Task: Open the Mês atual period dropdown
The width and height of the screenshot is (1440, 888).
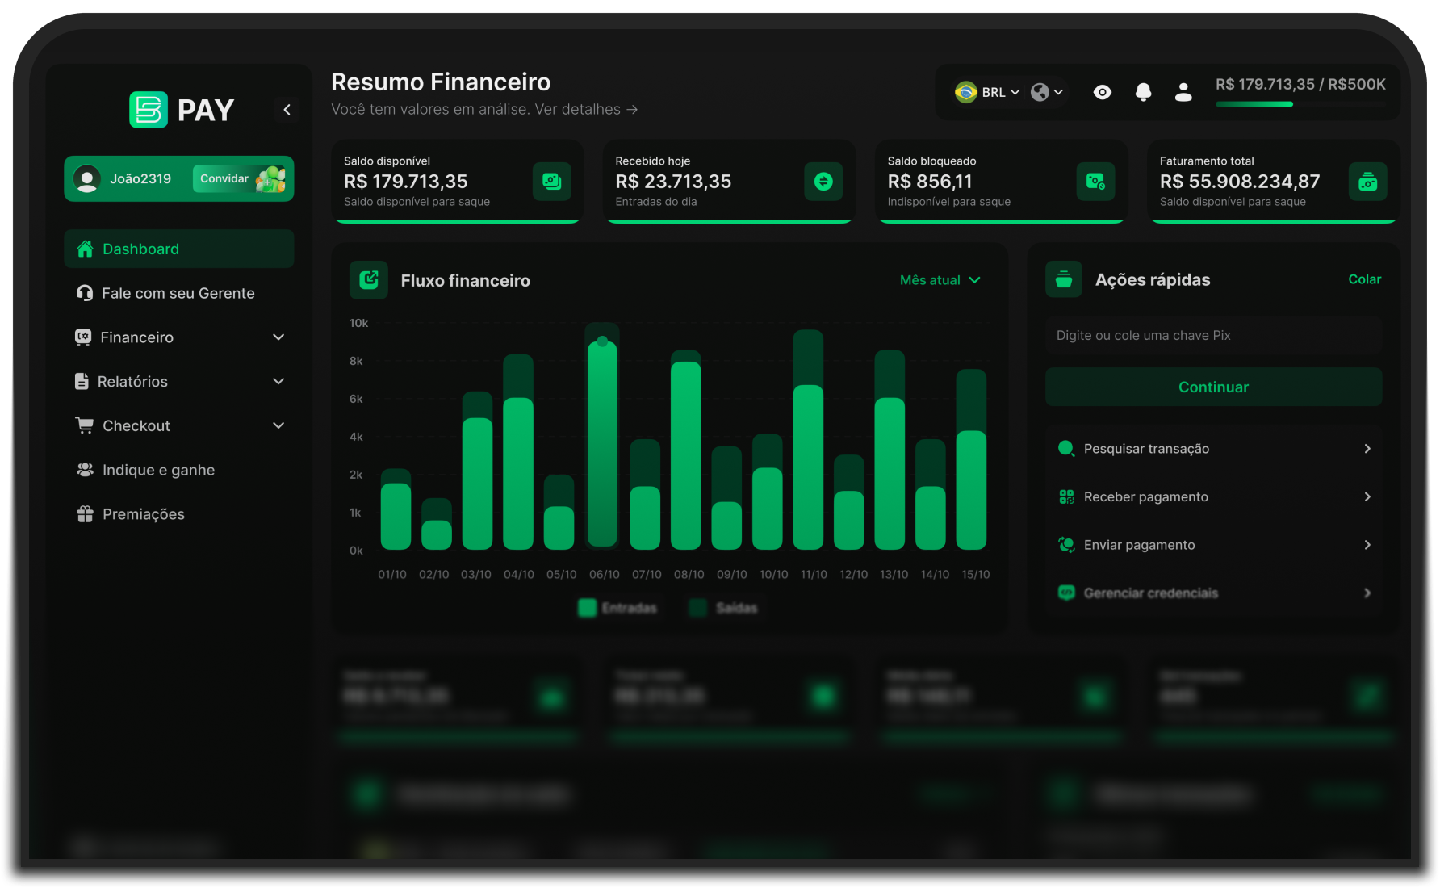Action: coord(940,280)
